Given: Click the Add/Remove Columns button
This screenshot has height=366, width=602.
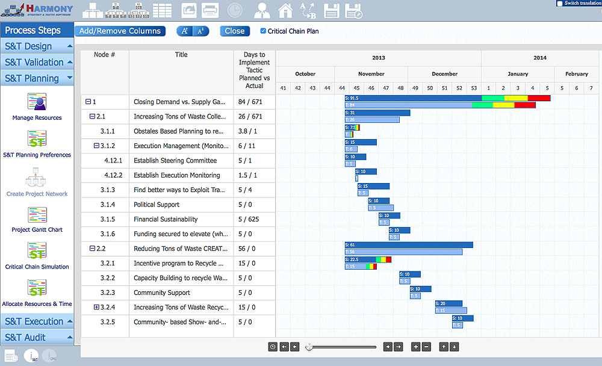Looking at the screenshot, I should point(120,31).
